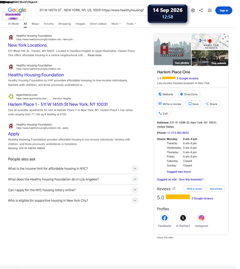Viewport: 240px width, 269px height.
Task: Click Write a review next to Reviews heading
Action: click(x=194, y=189)
